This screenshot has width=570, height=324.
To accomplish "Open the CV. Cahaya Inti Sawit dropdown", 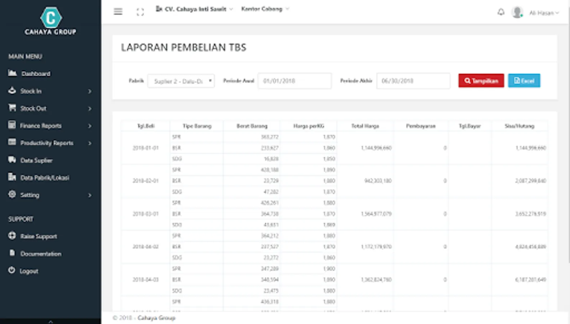I will [194, 9].
